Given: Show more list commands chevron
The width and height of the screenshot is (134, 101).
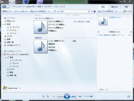Looking at the screenshot, I should coord(116,11).
